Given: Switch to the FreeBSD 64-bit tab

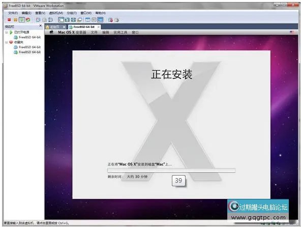Looking at the screenshot, I should click(x=84, y=27).
